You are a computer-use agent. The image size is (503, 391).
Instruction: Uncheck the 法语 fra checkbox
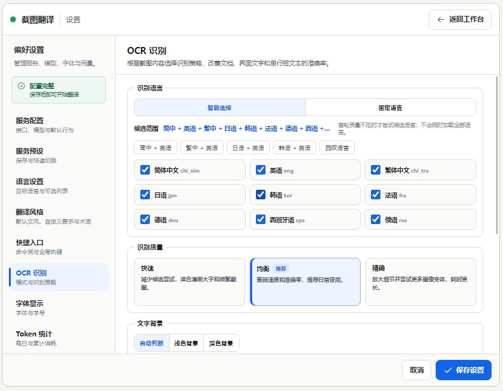(x=375, y=194)
